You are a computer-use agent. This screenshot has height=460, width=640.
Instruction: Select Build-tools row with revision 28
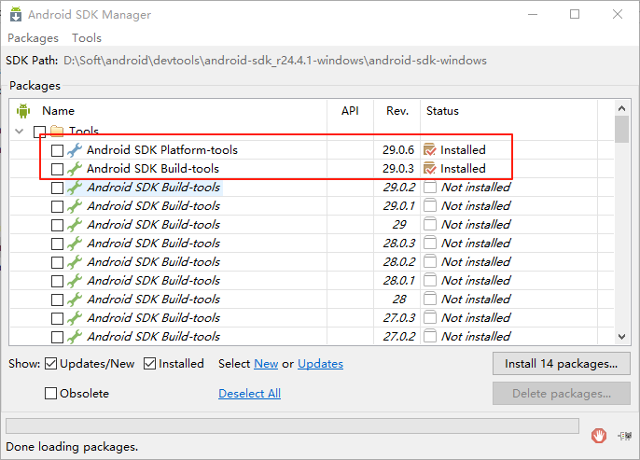(x=154, y=300)
